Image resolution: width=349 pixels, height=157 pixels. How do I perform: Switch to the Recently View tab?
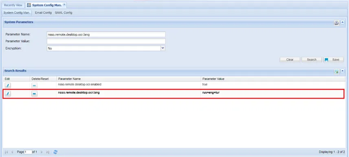tap(13, 5)
